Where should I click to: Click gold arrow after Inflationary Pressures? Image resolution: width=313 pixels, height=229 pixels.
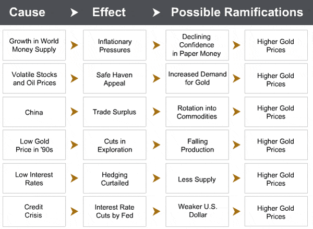click(x=156, y=45)
